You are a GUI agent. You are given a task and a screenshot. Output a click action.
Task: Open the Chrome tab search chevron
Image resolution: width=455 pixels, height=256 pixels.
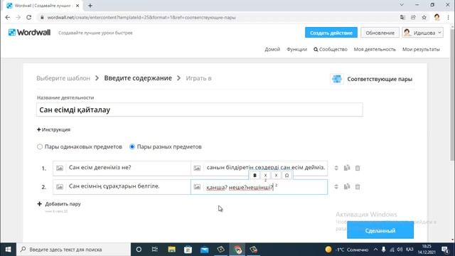coord(402,5)
